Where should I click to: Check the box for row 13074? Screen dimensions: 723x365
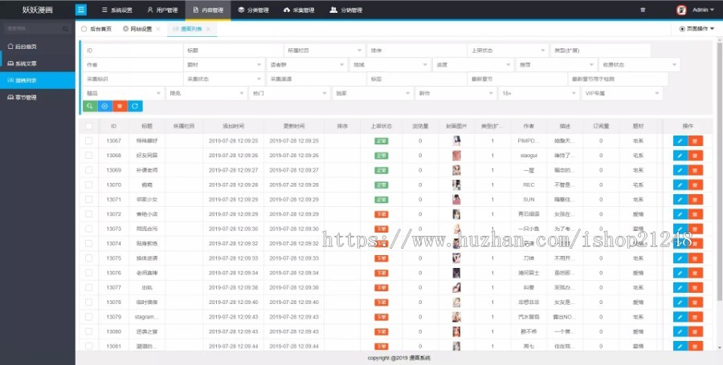tap(89, 244)
